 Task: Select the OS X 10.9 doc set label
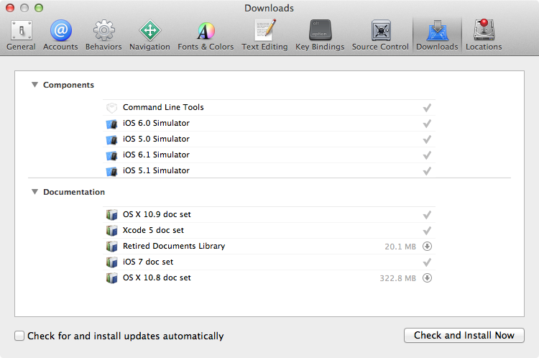pos(157,214)
